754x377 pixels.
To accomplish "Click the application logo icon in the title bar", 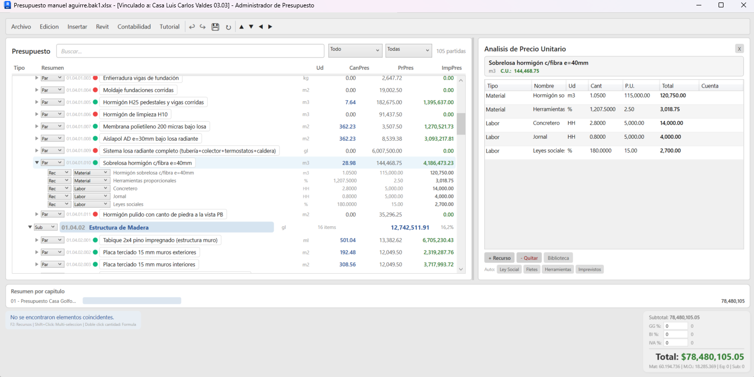I will coord(7,5).
